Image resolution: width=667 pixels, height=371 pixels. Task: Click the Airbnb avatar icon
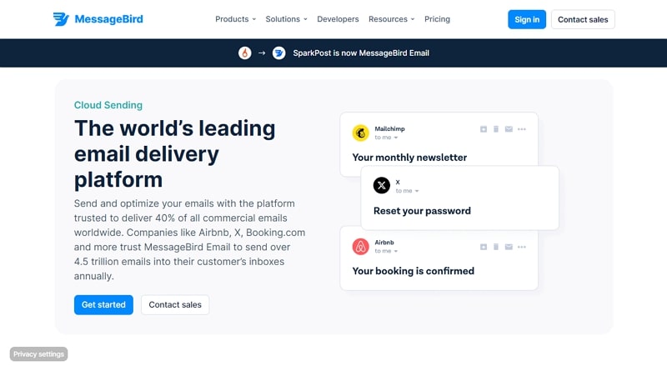click(x=360, y=247)
